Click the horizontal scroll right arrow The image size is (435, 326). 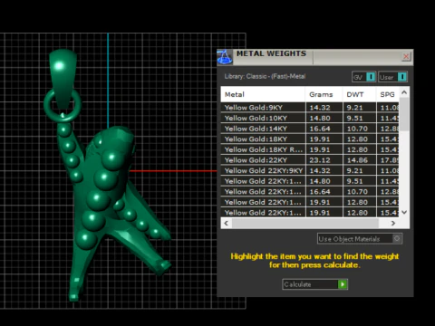(x=393, y=223)
